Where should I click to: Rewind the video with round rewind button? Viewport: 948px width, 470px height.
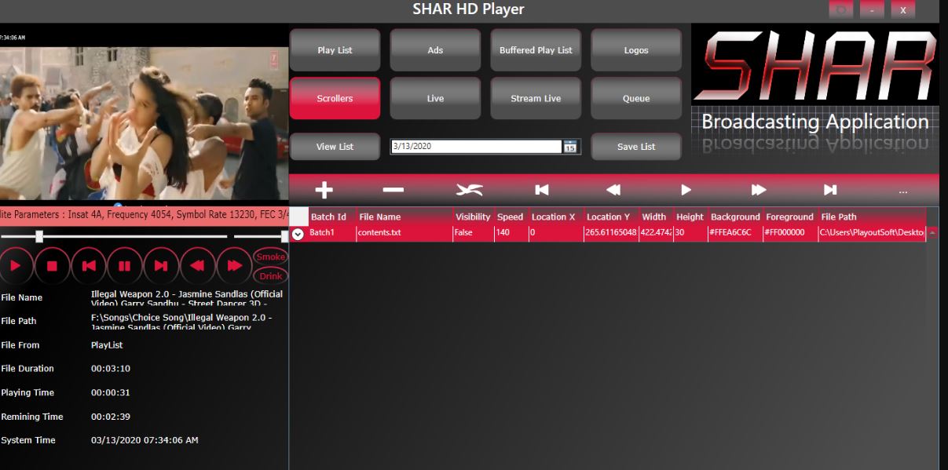(x=196, y=266)
